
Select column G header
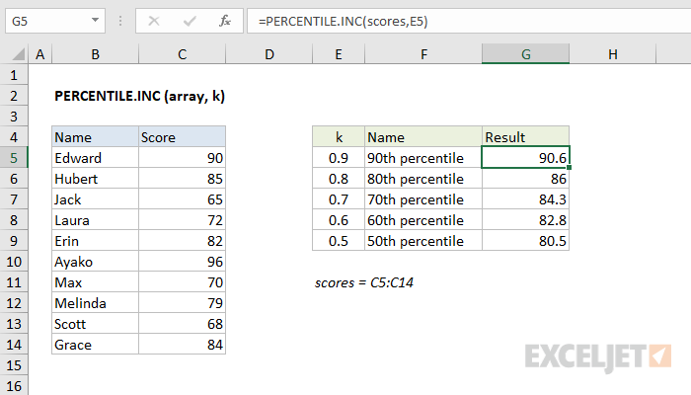click(525, 54)
